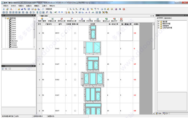Click the 第二批加工单 column header
Viewport: 188px width, 118px height.
point(126,24)
